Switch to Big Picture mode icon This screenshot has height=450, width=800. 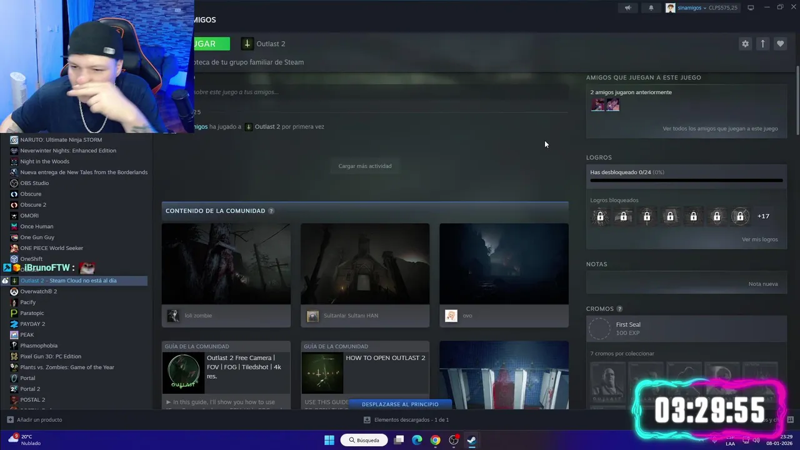(751, 7)
